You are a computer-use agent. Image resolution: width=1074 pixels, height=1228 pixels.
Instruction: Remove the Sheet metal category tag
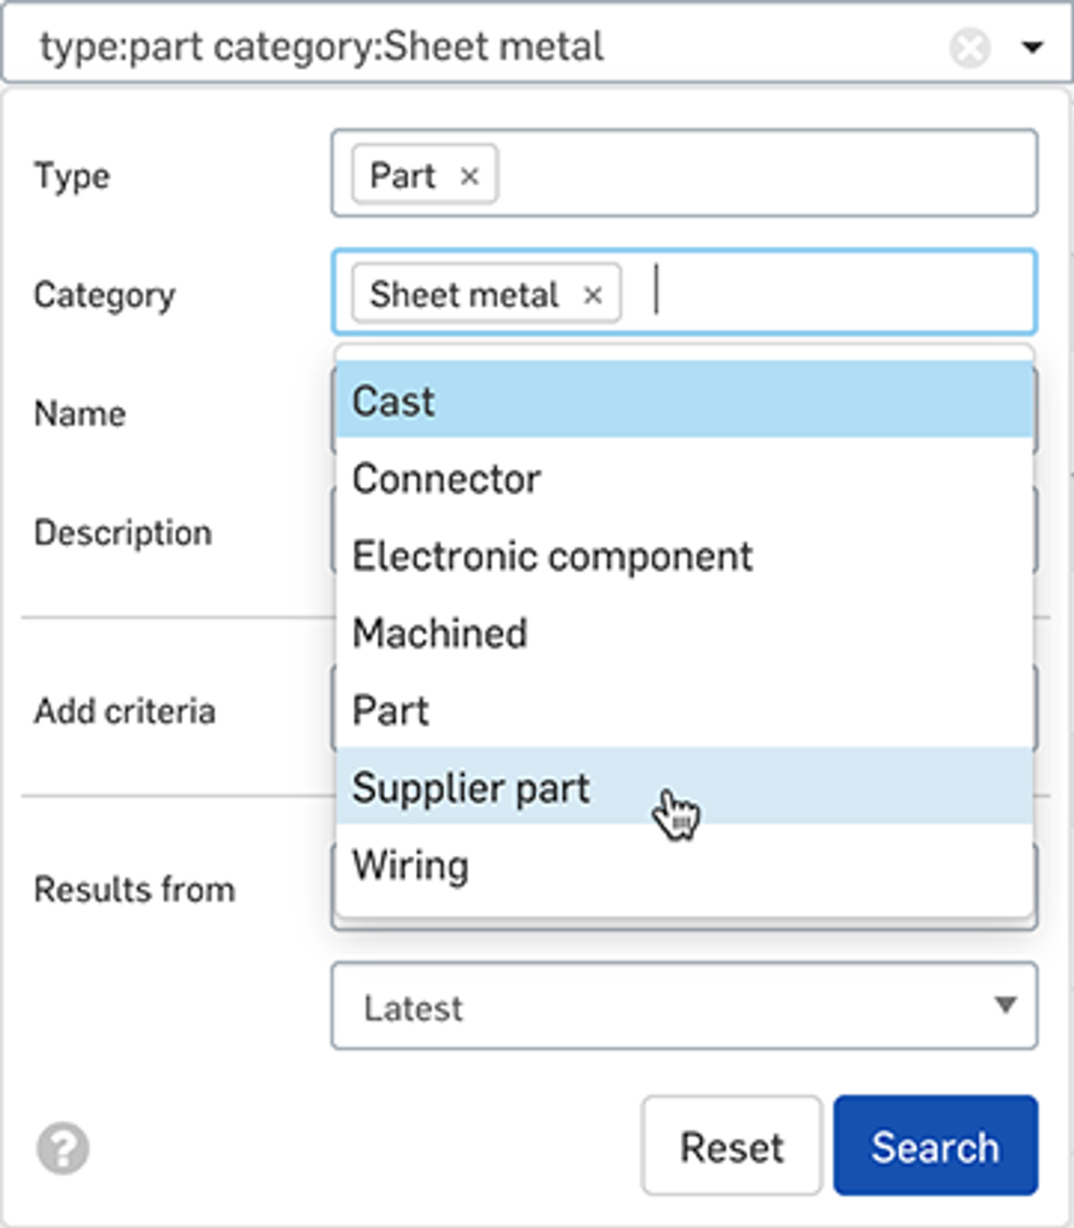[x=592, y=295]
